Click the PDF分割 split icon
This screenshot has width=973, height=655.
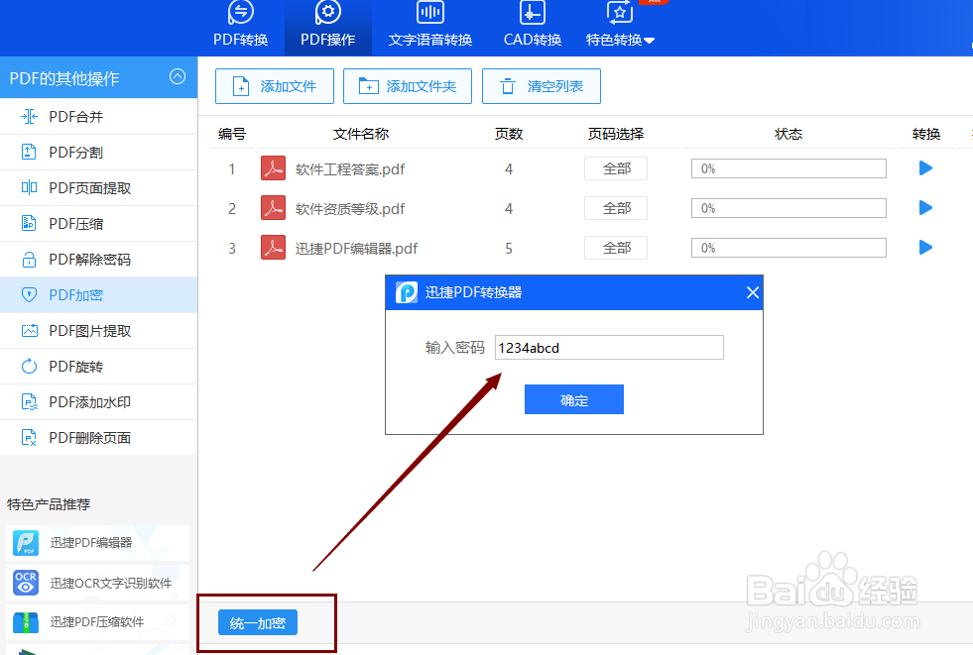point(29,152)
